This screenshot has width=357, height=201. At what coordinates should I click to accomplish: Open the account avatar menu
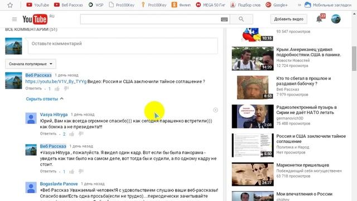point(336,19)
